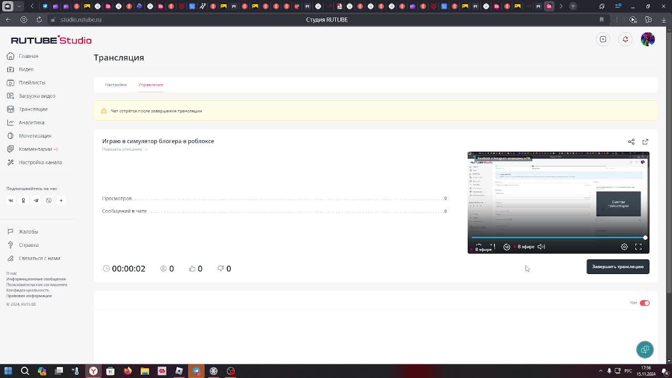Image resolution: width=672 pixels, height=378 pixels.
Task: Open File Explorer from the taskbar
Action: point(145,371)
